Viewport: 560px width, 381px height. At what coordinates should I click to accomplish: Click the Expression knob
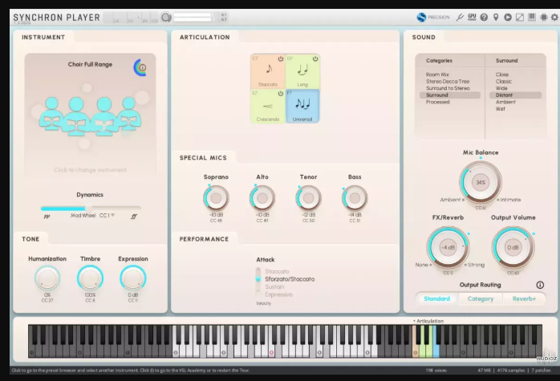click(133, 278)
